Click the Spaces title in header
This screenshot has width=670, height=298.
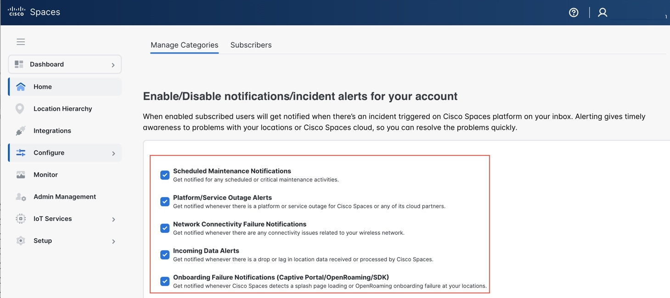pos(45,12)
